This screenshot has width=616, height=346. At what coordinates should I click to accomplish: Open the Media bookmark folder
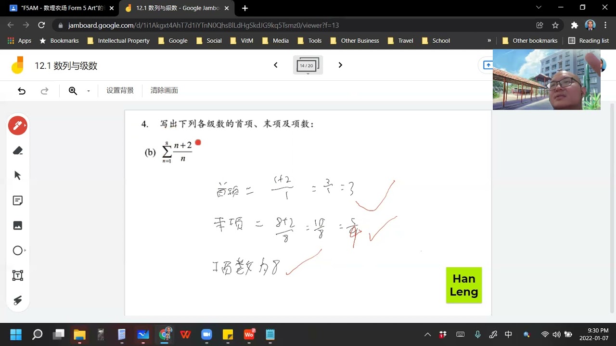point(276,41)
